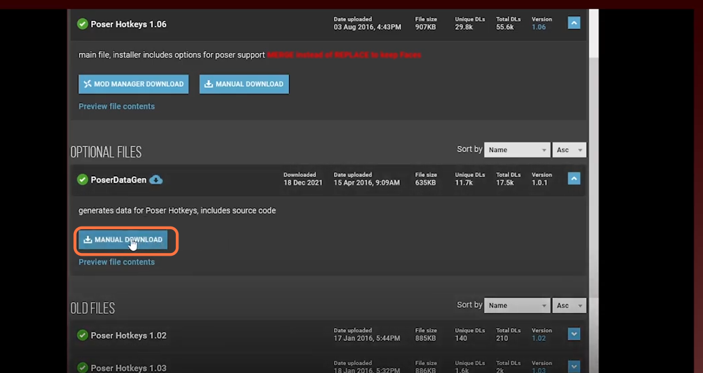
Task: Click green checkmark icon beside Poser Hotkeys 1.06
Action: tap(83, 24)
